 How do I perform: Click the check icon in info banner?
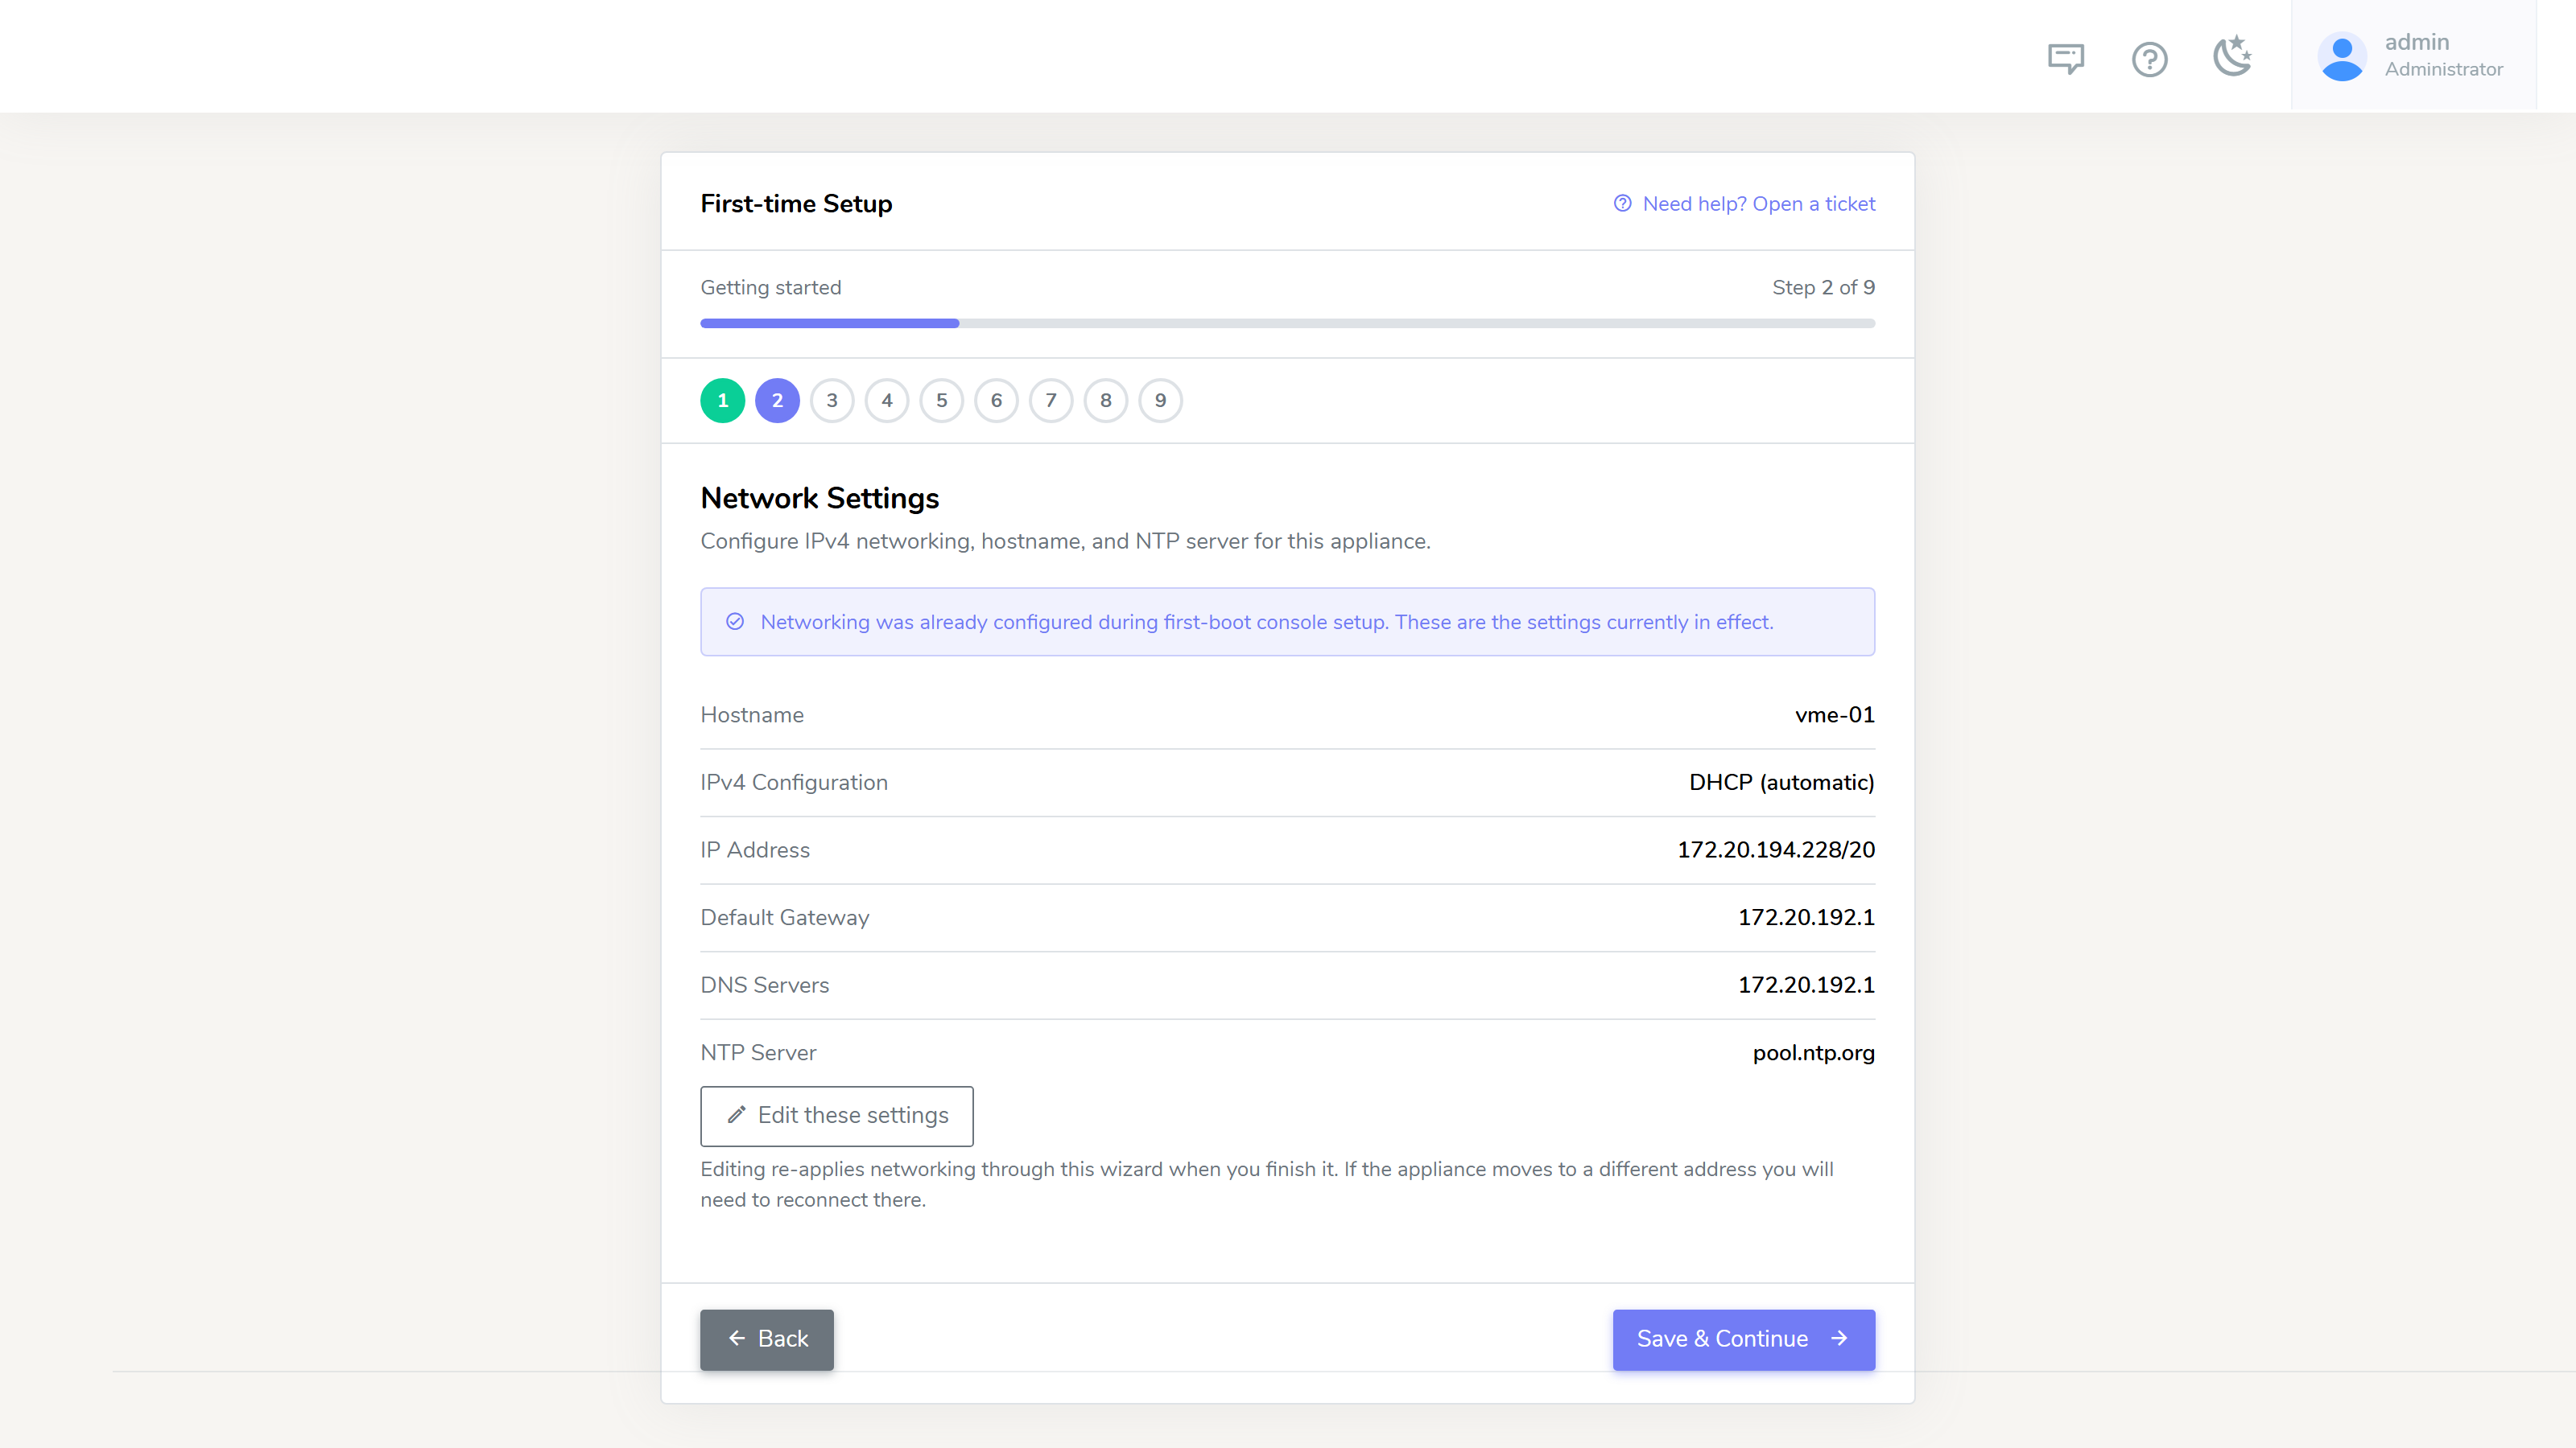(x=735, y=622)
